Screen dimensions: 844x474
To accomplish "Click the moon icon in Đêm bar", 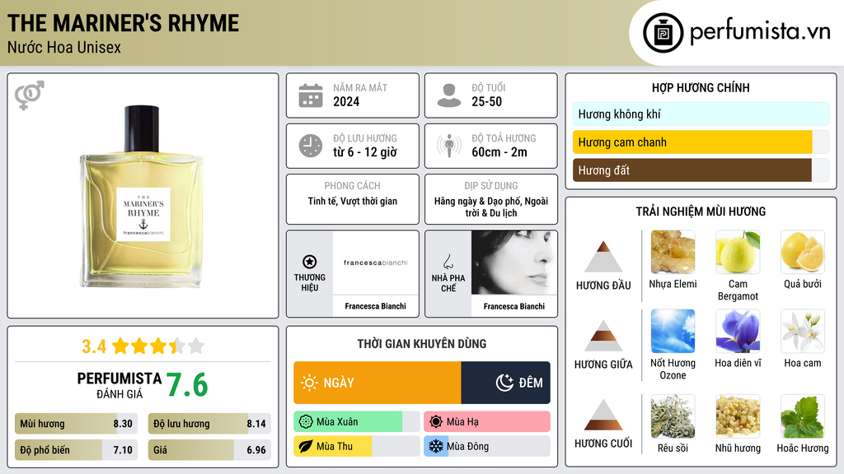I will click(504, 383).
